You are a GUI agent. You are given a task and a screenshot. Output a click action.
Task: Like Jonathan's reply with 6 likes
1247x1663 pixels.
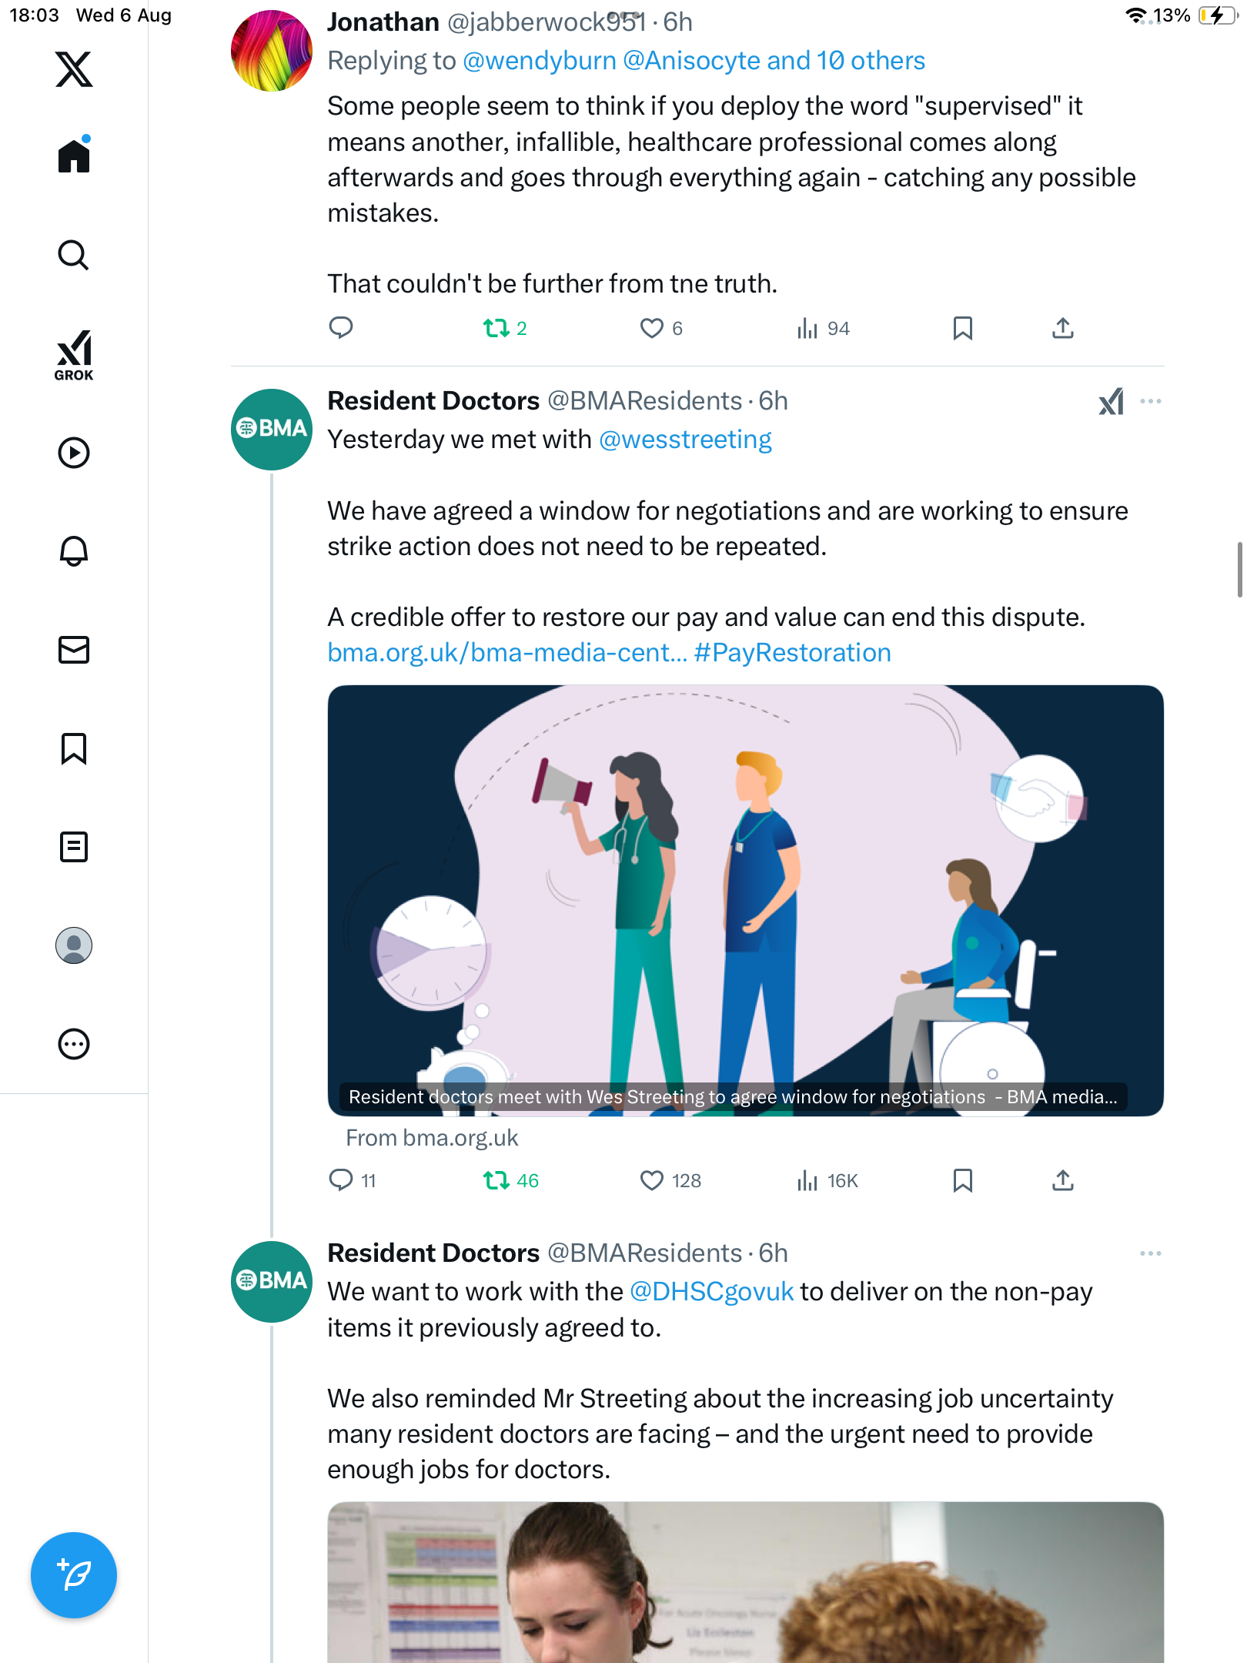651,329
